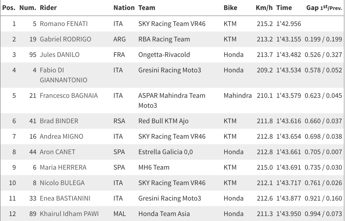Image resolution: width=345 pixels, height=221 pixels.
Task: Click the Gap 1st/Prev. column header
Action: pyautogui.click(x=324, y=8)
